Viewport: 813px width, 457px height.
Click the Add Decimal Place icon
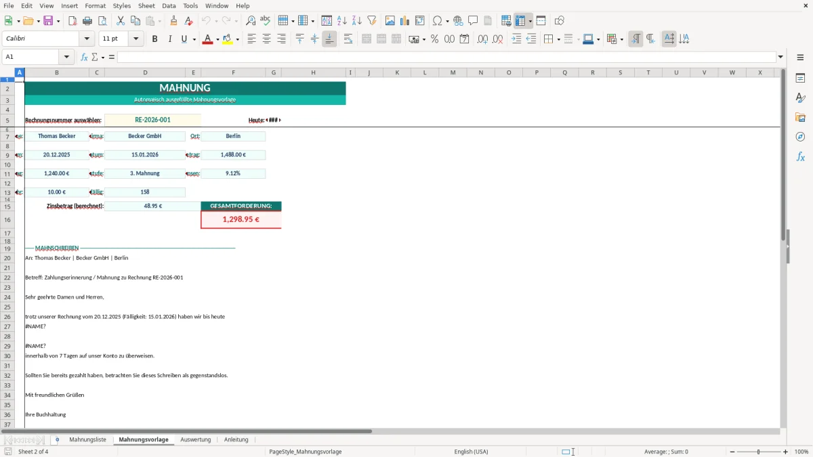483,39
